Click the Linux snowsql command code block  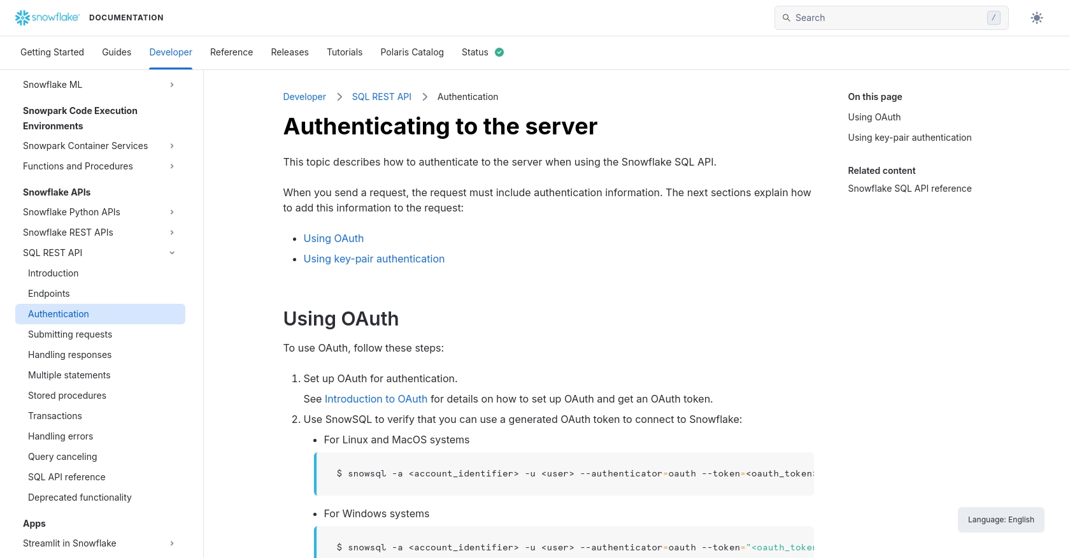pos(564,474)
